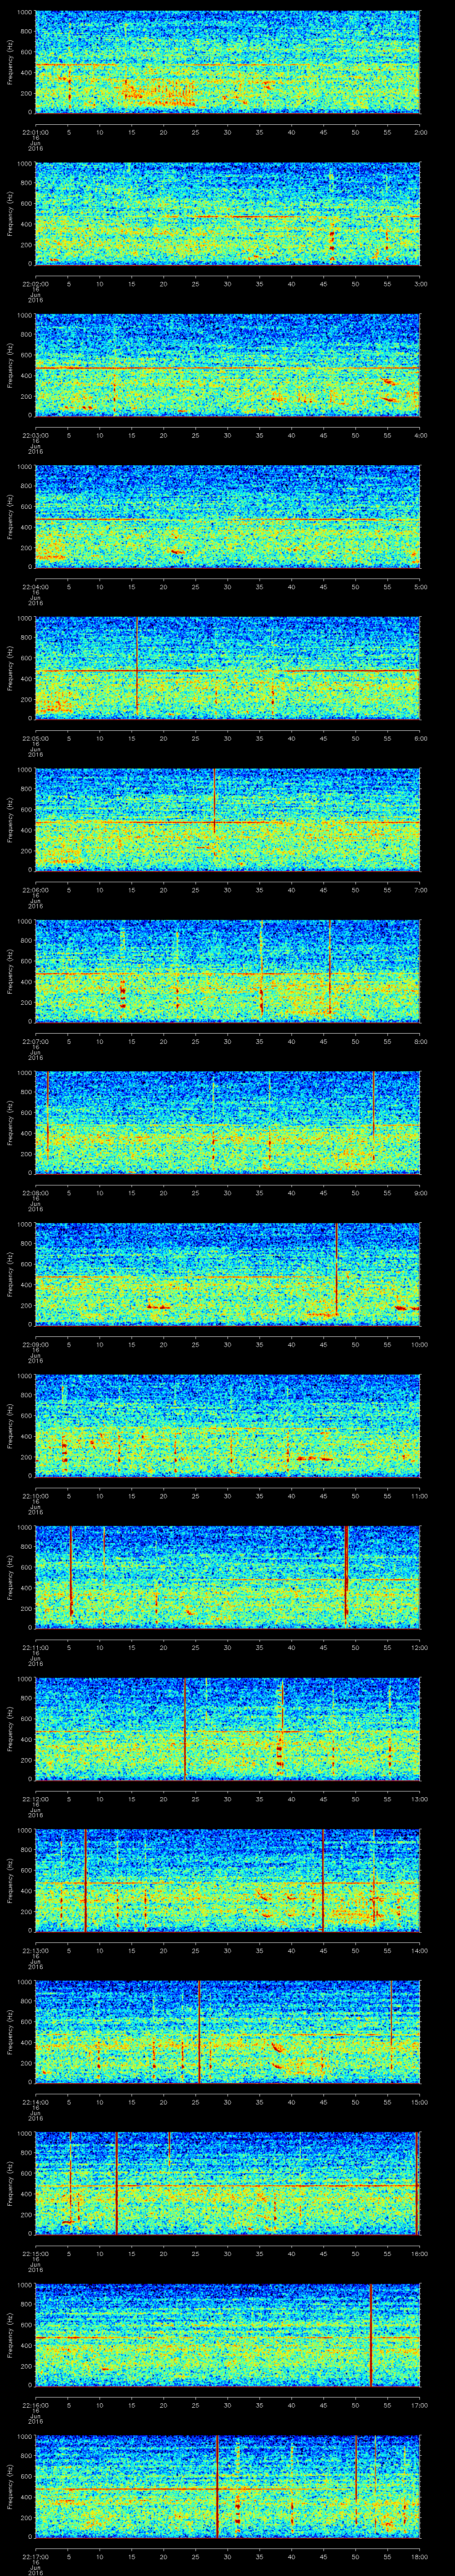
Task: Click the 2:00 end-of-axis label
Action: point(420,132)
